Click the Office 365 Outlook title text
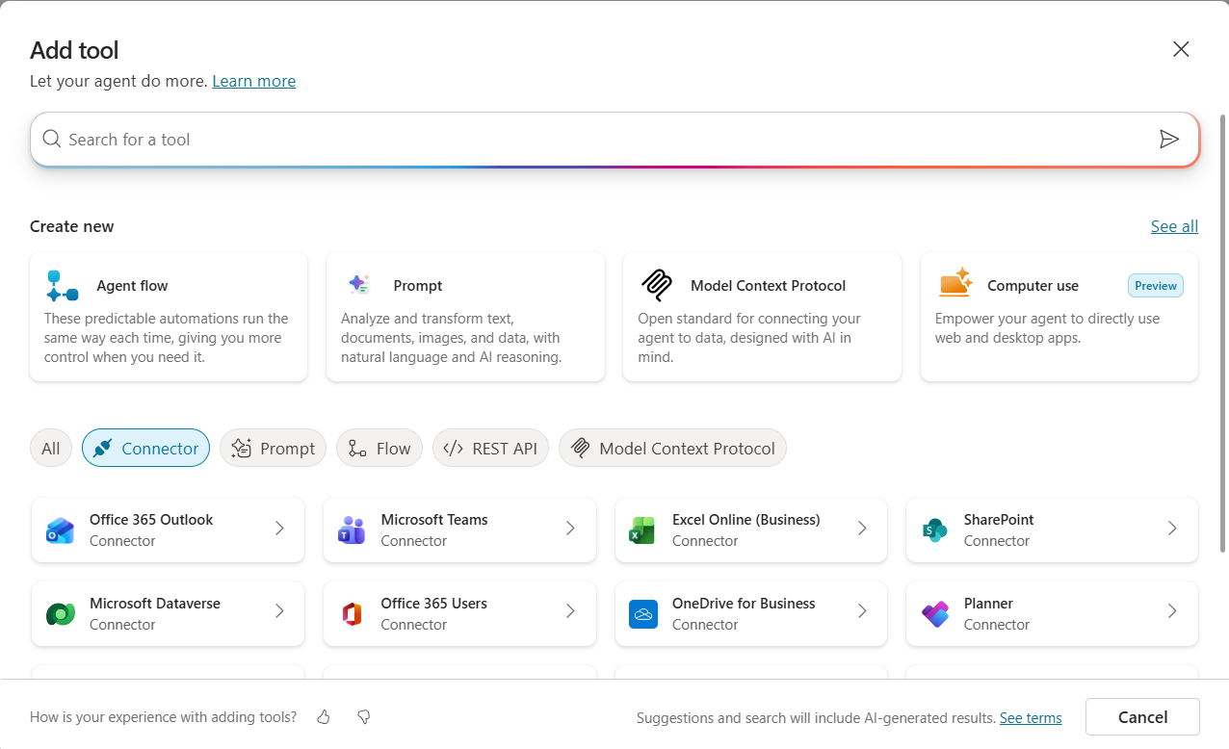Viewport: 1229px width, 749px height. coord(151,520)
